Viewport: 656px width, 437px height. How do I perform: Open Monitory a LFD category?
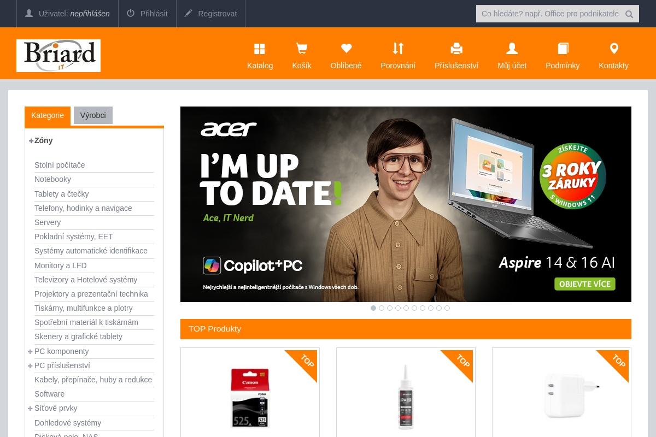(61, 265)
